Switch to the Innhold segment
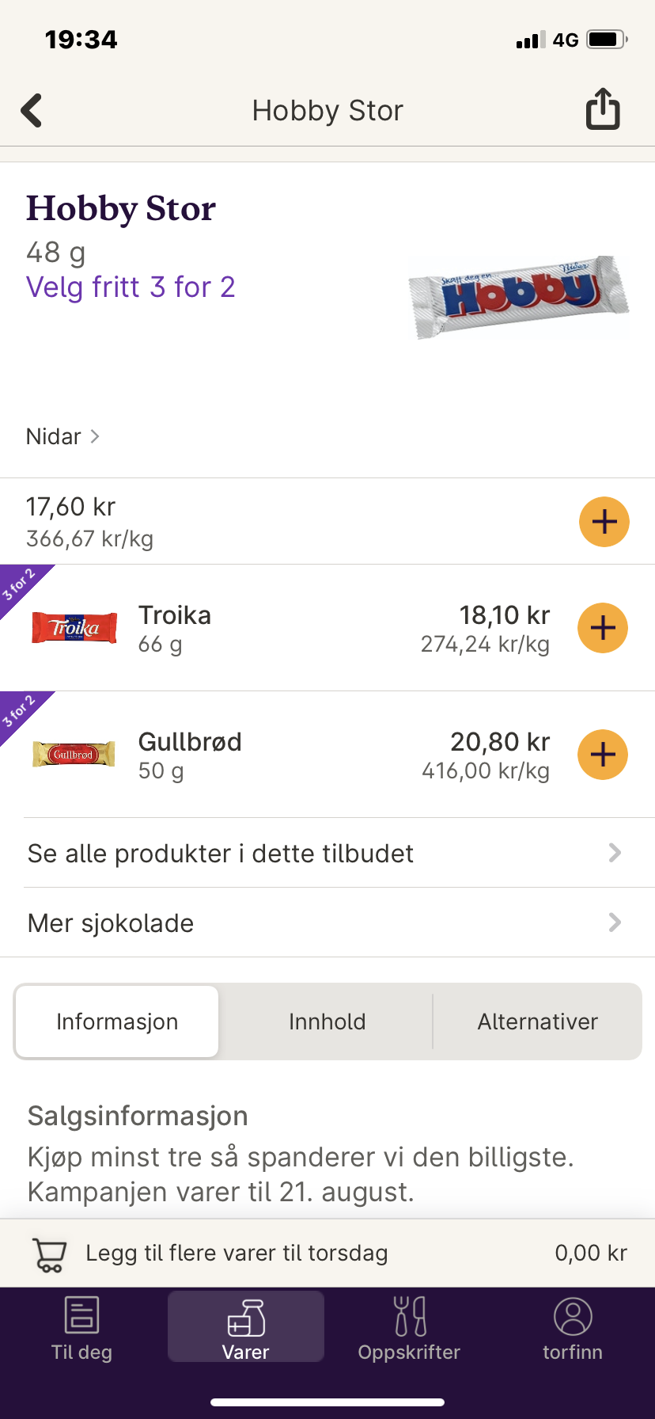Viewport: 655px width, 1419px height. (x=327, y=1021)
